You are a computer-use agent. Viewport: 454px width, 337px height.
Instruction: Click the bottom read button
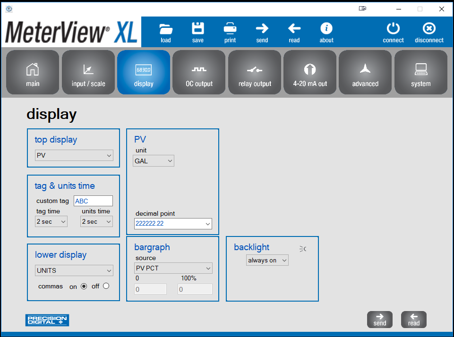point(414,320)
